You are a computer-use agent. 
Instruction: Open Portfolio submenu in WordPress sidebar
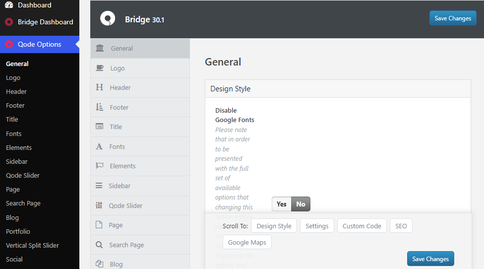(x=18, y=232)
